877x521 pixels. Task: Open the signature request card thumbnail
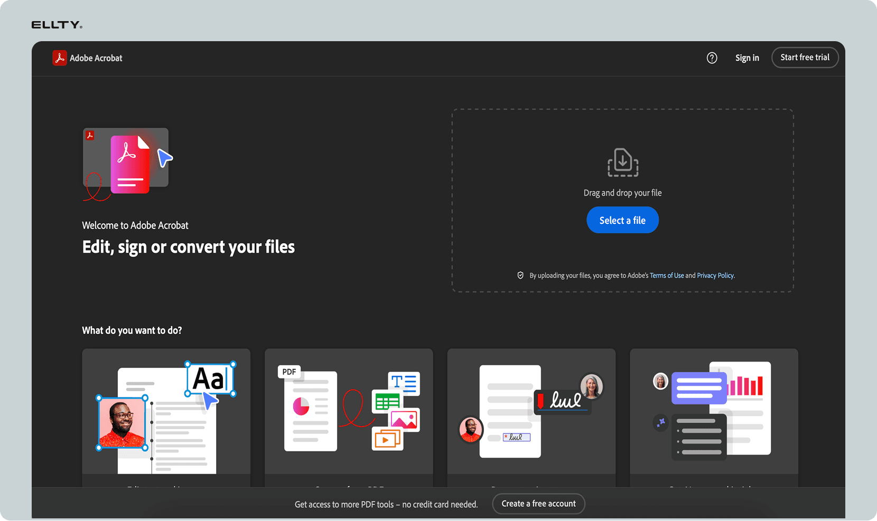pos(531,411)
